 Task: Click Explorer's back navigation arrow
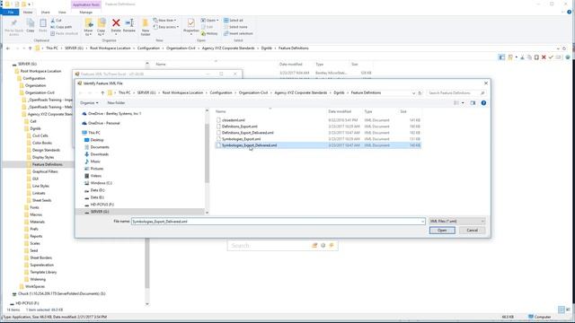(x=8, y=48)
